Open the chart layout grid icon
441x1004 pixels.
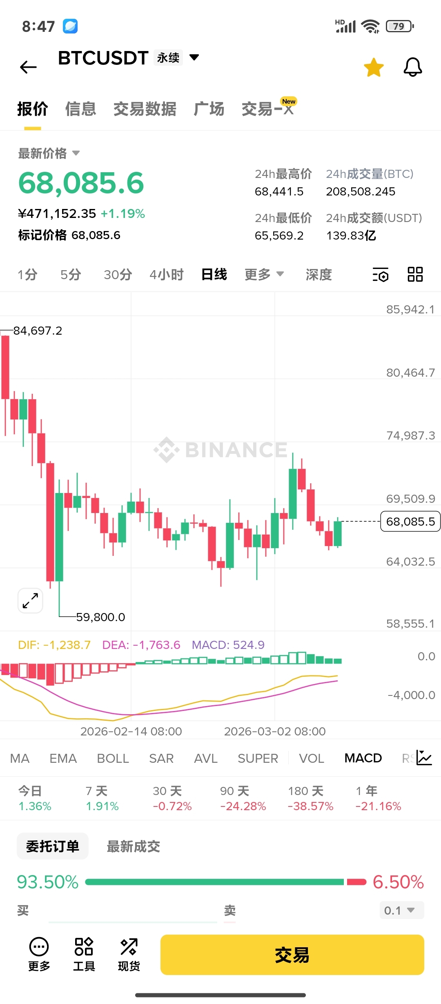(415, 274)
